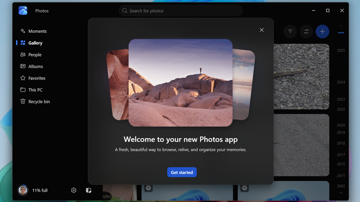Open the filter options icon
Screen dimensions: 360x202
[290, 31]
